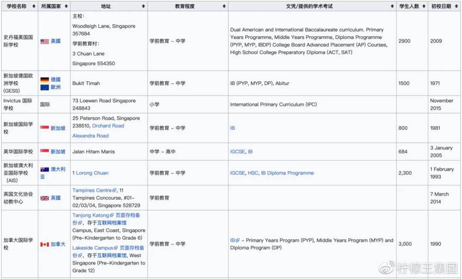The image size is (462, 279).
Task: Open the IB link in the 新加坡国际学校 row
Action: tap(232, 128)
